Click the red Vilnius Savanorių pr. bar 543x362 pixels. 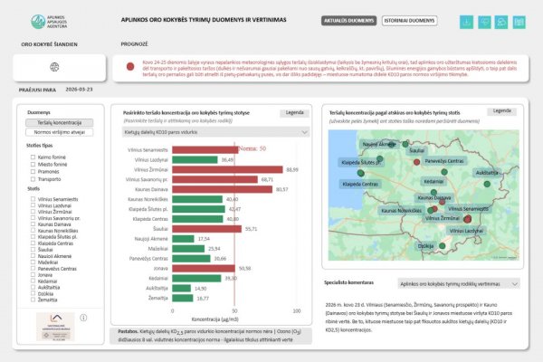coord(215,179)
